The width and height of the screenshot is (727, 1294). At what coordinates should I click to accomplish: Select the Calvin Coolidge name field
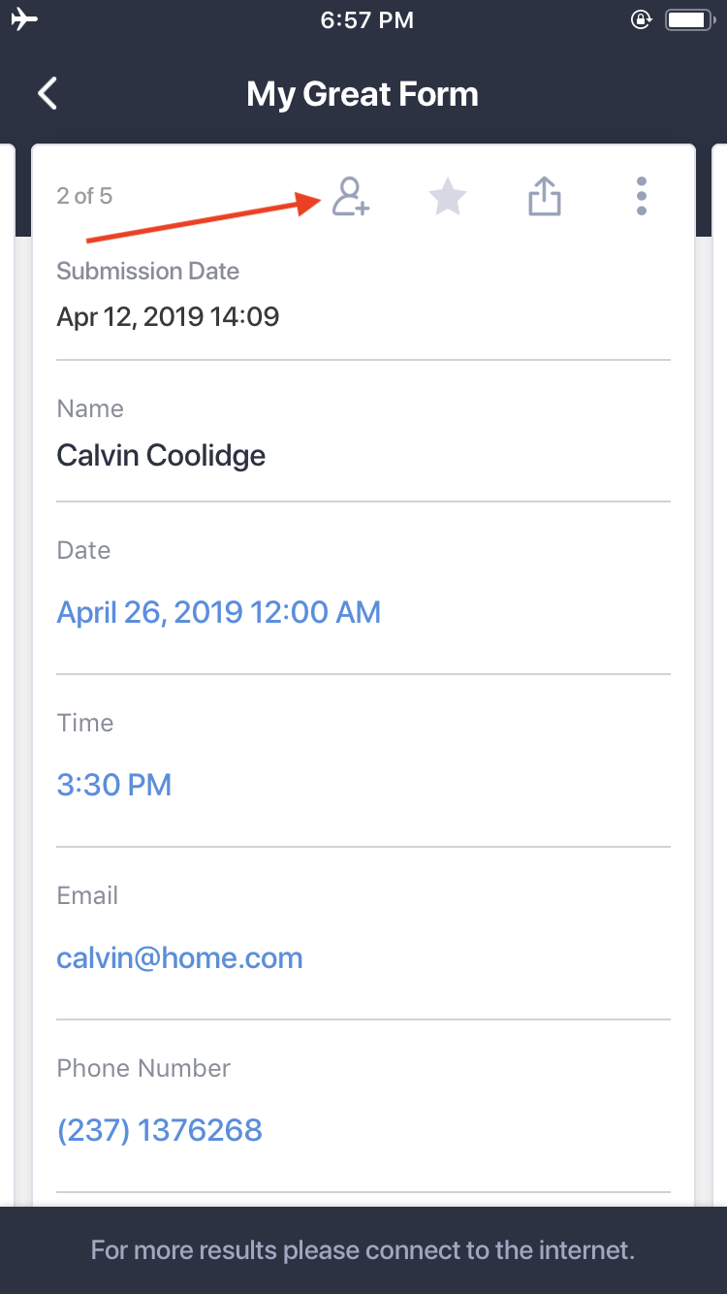(161, 455)
